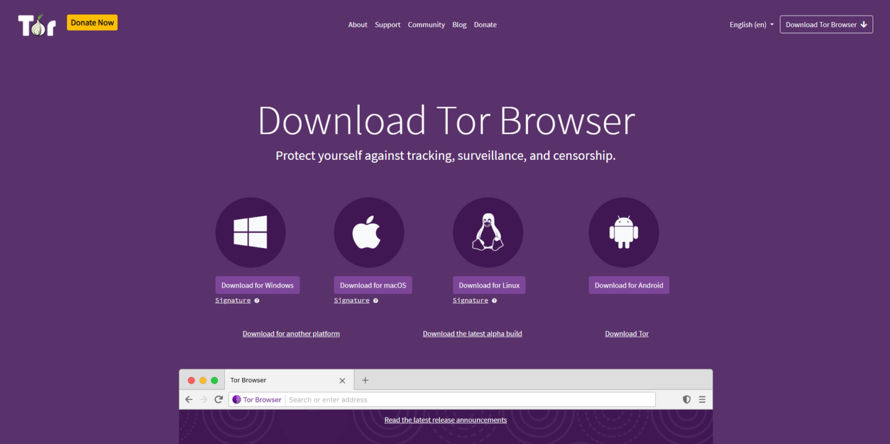
Task: Click the Tor Browser badge in the address bar
Action: (257, 399)
